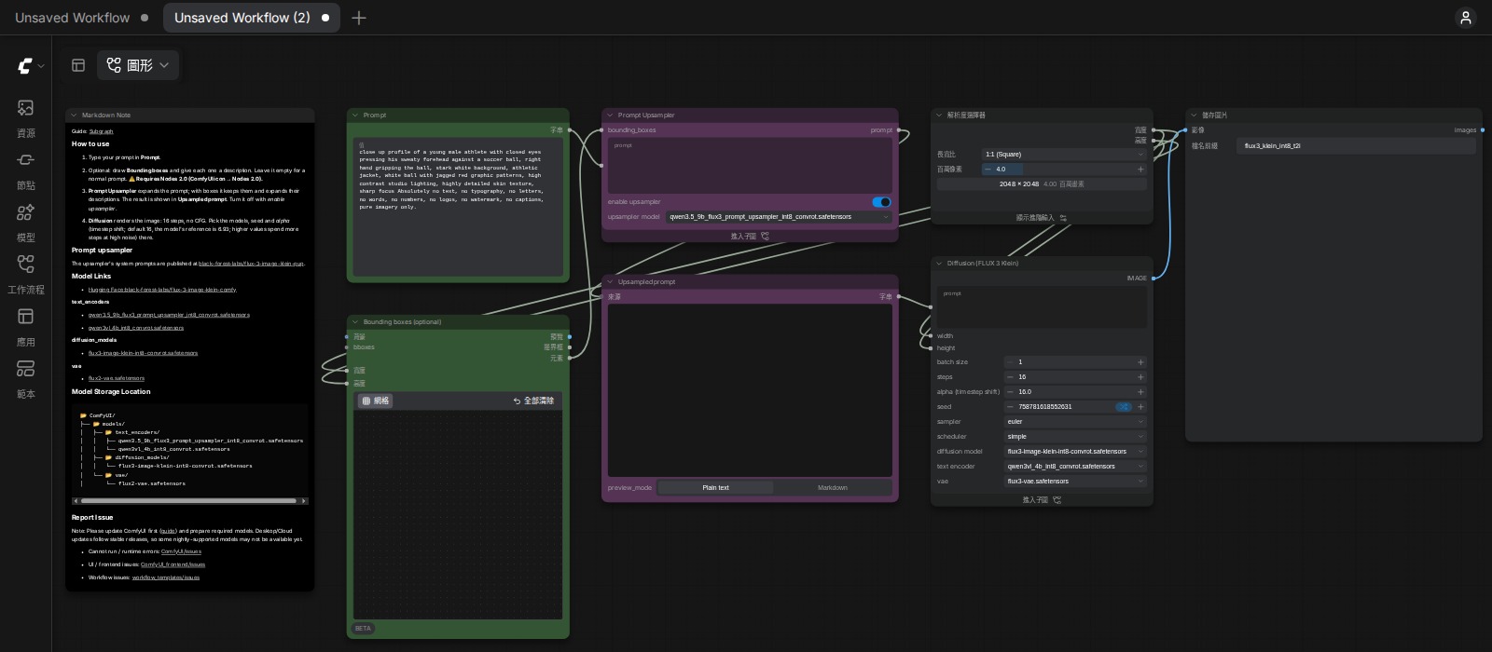Click the clear-all undo icon in Bounding boxes
The width and height of the screenshot is (1492, 652).
point(517,401)
